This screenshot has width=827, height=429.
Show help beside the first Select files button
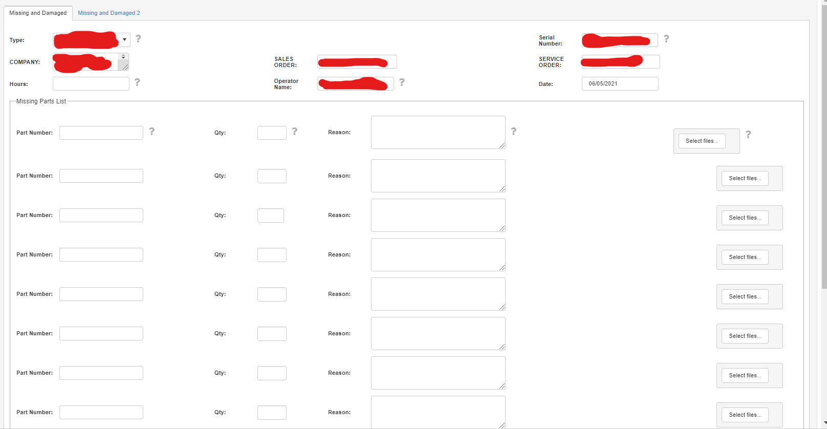click(748, 135)
